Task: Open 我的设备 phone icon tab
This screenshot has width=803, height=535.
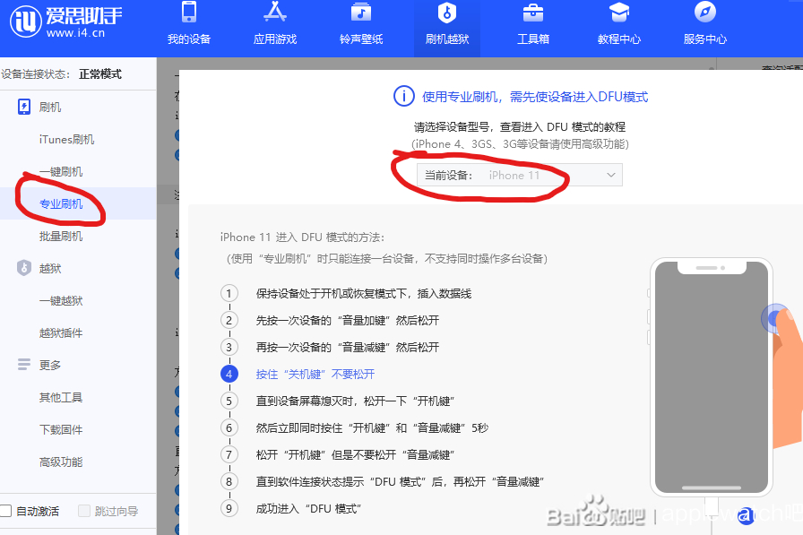Action: click(189, 13)
